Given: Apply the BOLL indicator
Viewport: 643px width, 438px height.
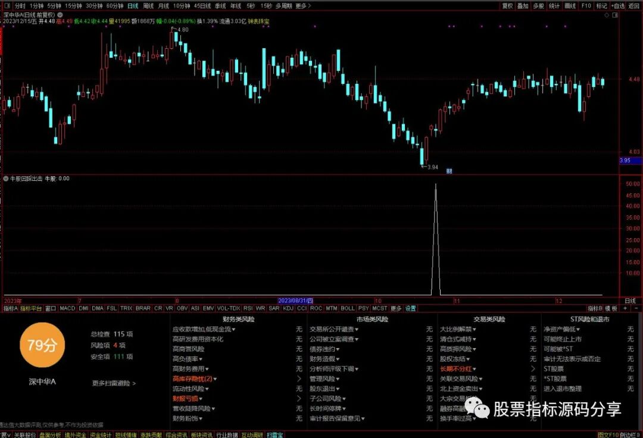Looking at the screenshot, I should 348,308.
